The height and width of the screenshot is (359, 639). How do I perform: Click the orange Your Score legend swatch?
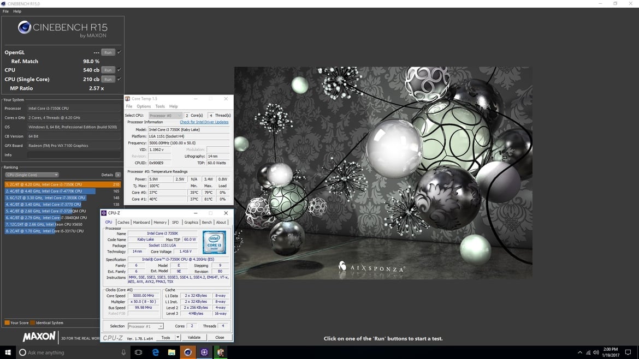point(7,323)
